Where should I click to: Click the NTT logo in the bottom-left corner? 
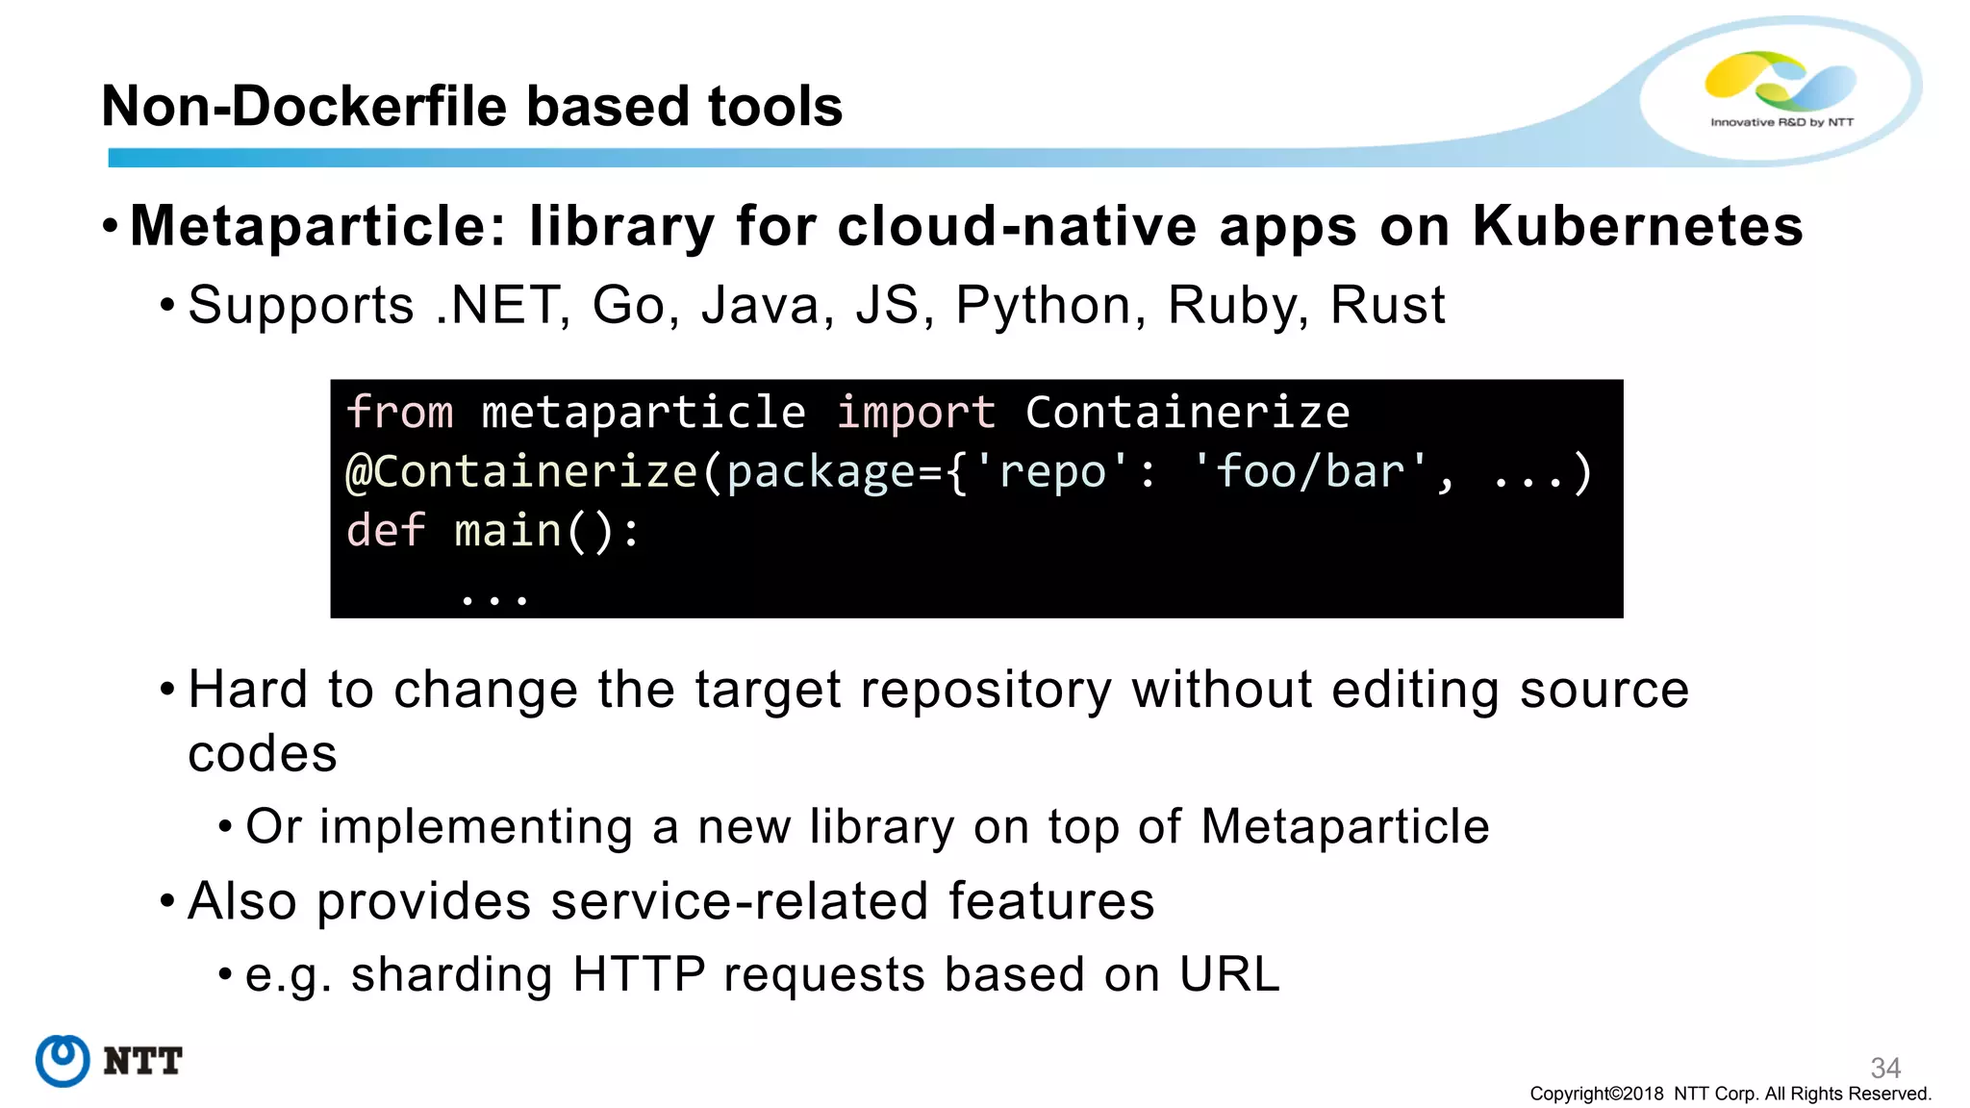(x=109, y=1061)
